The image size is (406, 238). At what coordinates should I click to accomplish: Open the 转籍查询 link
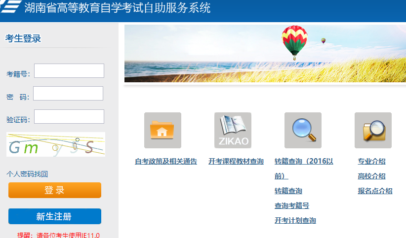pos(288,191)
